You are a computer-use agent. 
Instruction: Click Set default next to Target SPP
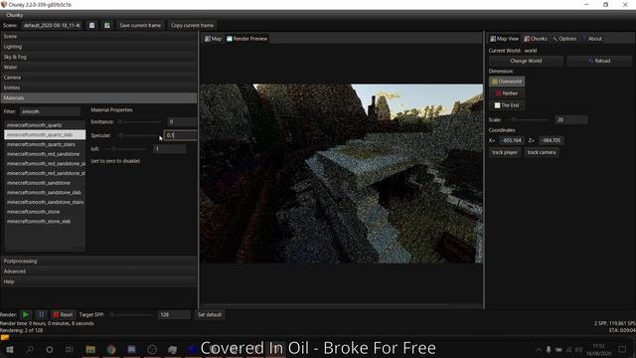(x=210, y=314)
